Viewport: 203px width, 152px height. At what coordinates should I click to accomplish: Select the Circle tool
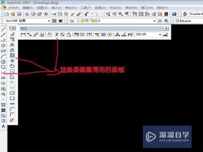coord(3,62)
